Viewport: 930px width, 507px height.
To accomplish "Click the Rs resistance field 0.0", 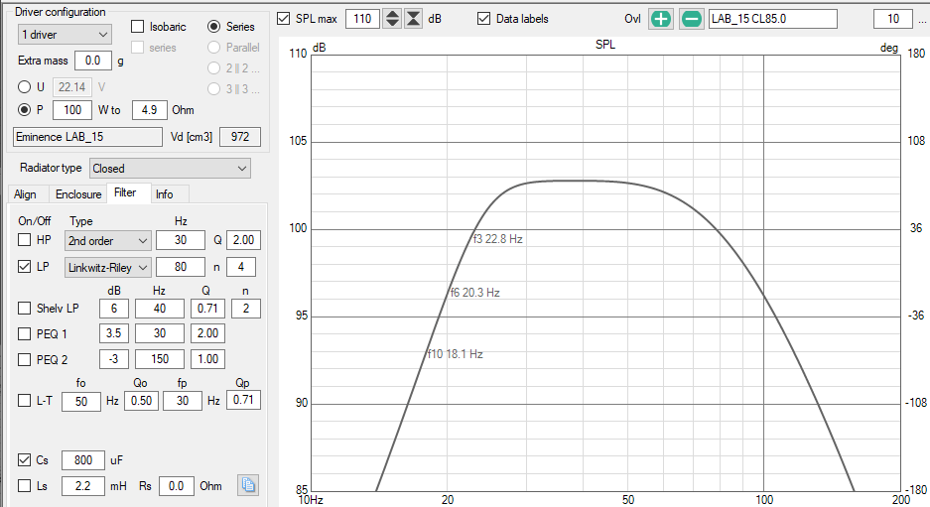I will [x=176, y=486].
